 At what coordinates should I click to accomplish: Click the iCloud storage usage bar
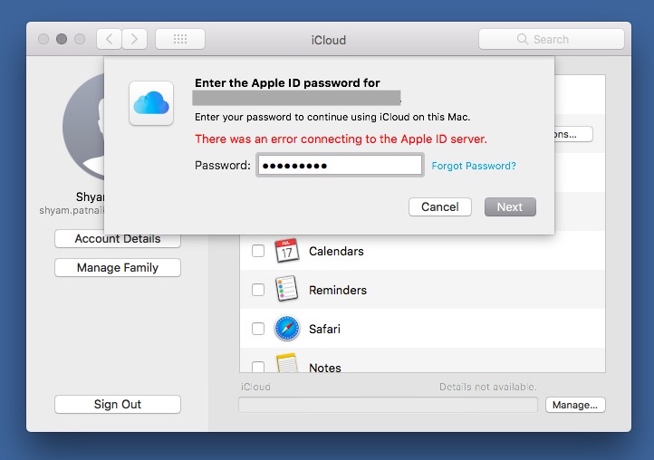388,405
